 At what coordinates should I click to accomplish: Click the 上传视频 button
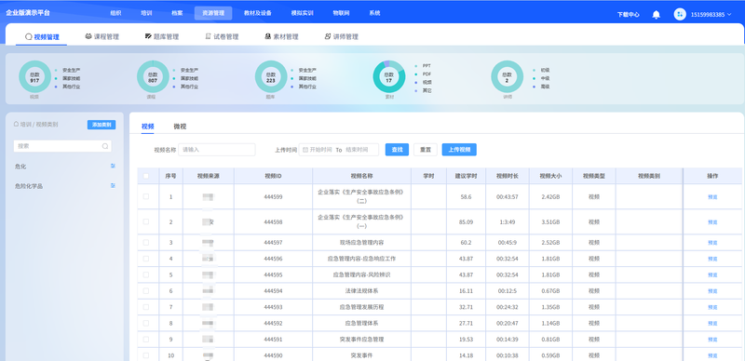click(x=459, y=150)
